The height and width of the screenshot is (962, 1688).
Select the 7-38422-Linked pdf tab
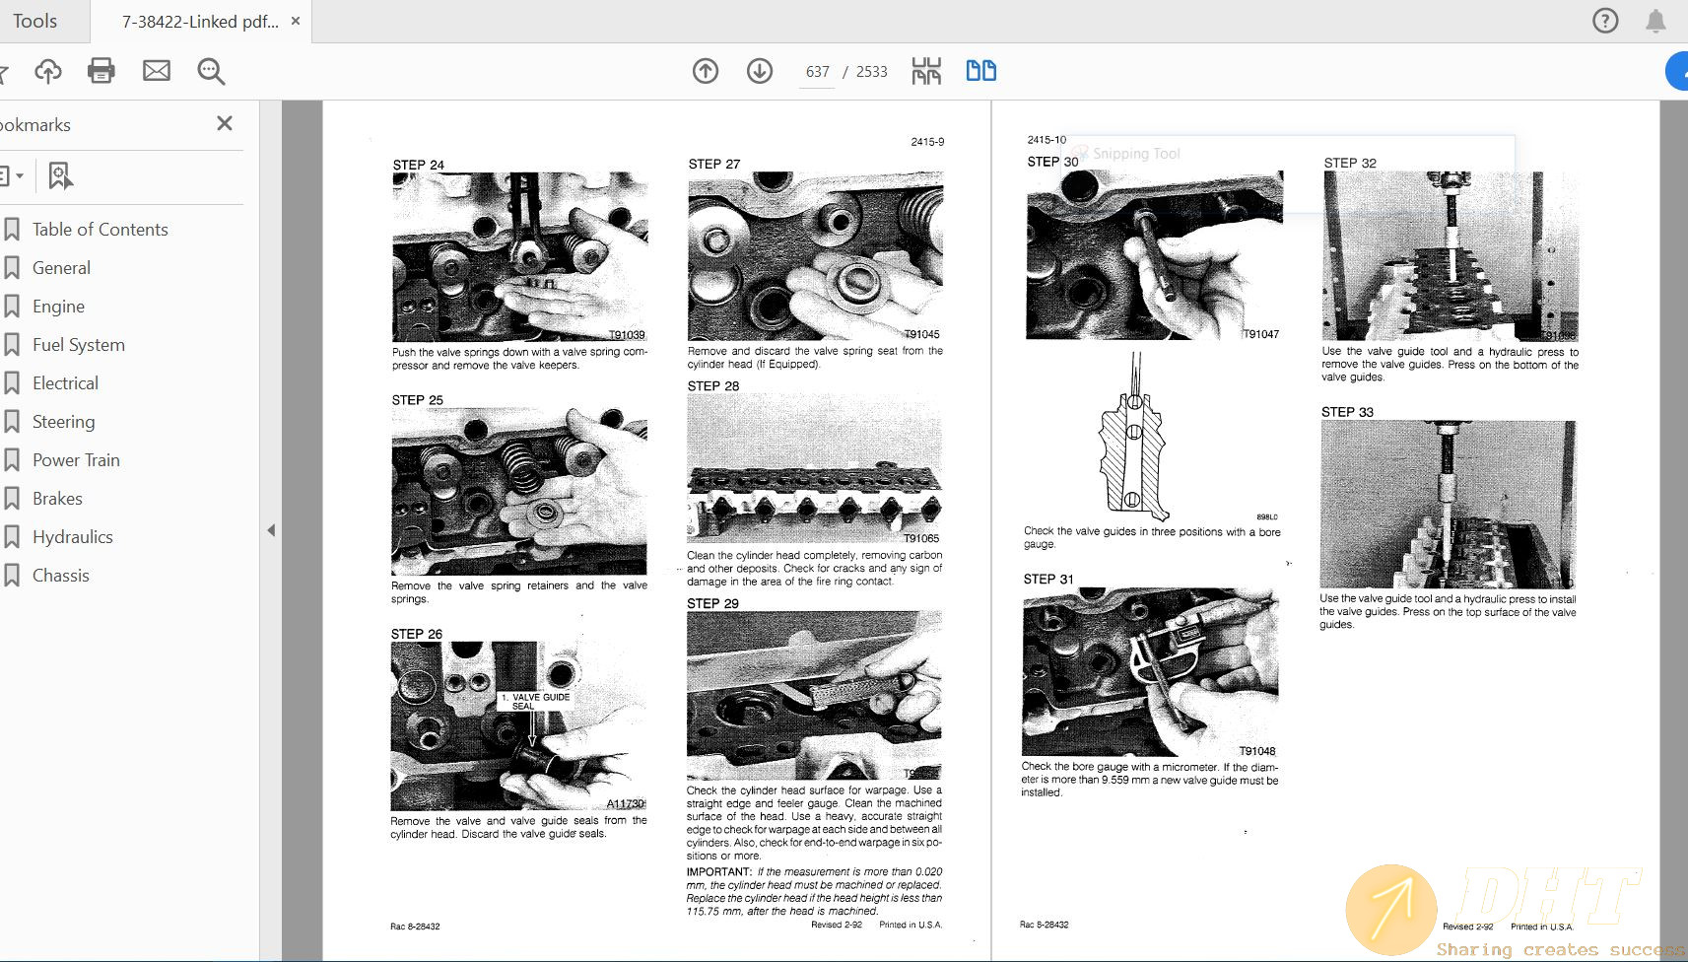[200, 22]
